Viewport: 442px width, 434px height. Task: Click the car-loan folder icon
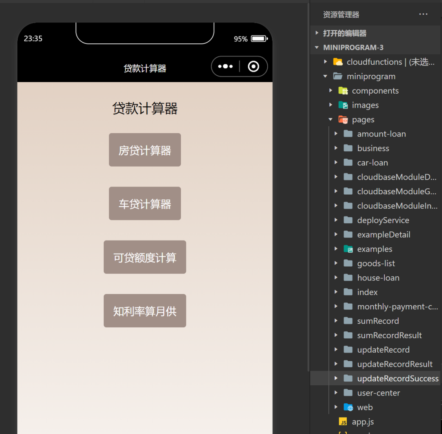tap(348, 162)
